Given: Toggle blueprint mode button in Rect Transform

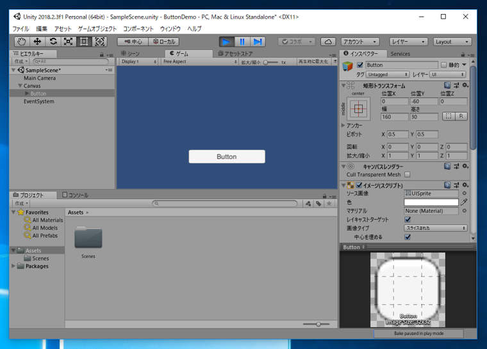Looking at the screenshot, I should (449, 117).
